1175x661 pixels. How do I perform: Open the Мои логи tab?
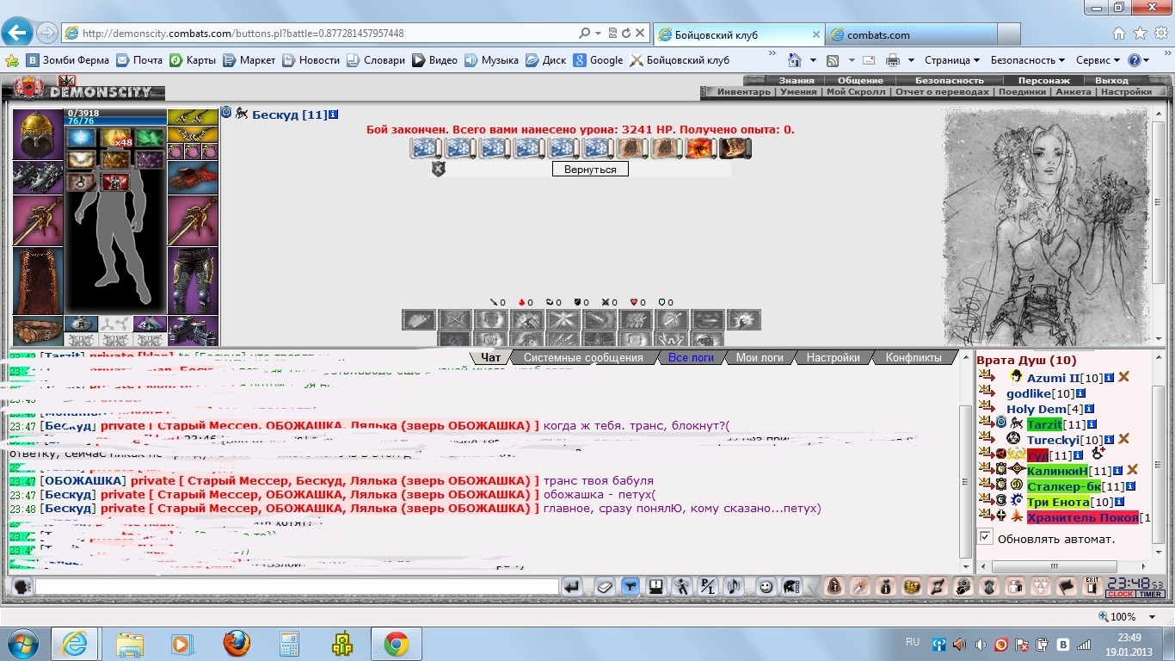click(x=760, y=357)
